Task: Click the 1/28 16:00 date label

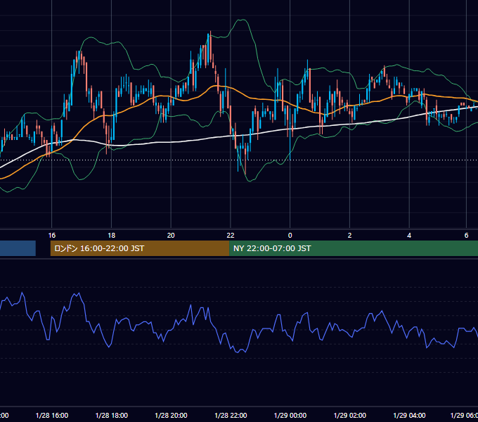Action: pos(52,415)
